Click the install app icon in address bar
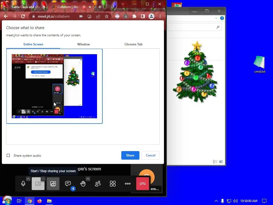Screen dimensions: 273x205 coord(90,16)
